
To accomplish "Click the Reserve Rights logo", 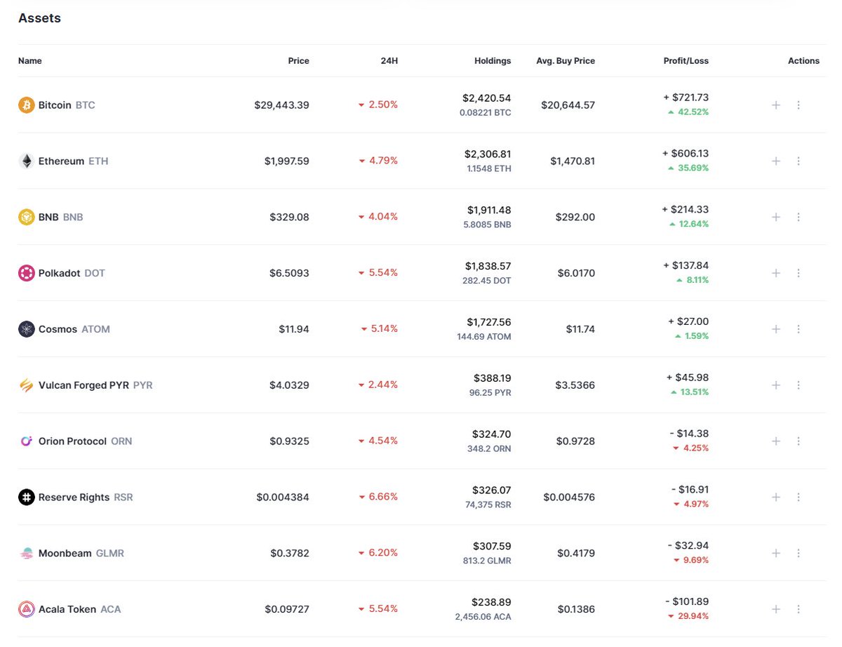I will (26, 497).
